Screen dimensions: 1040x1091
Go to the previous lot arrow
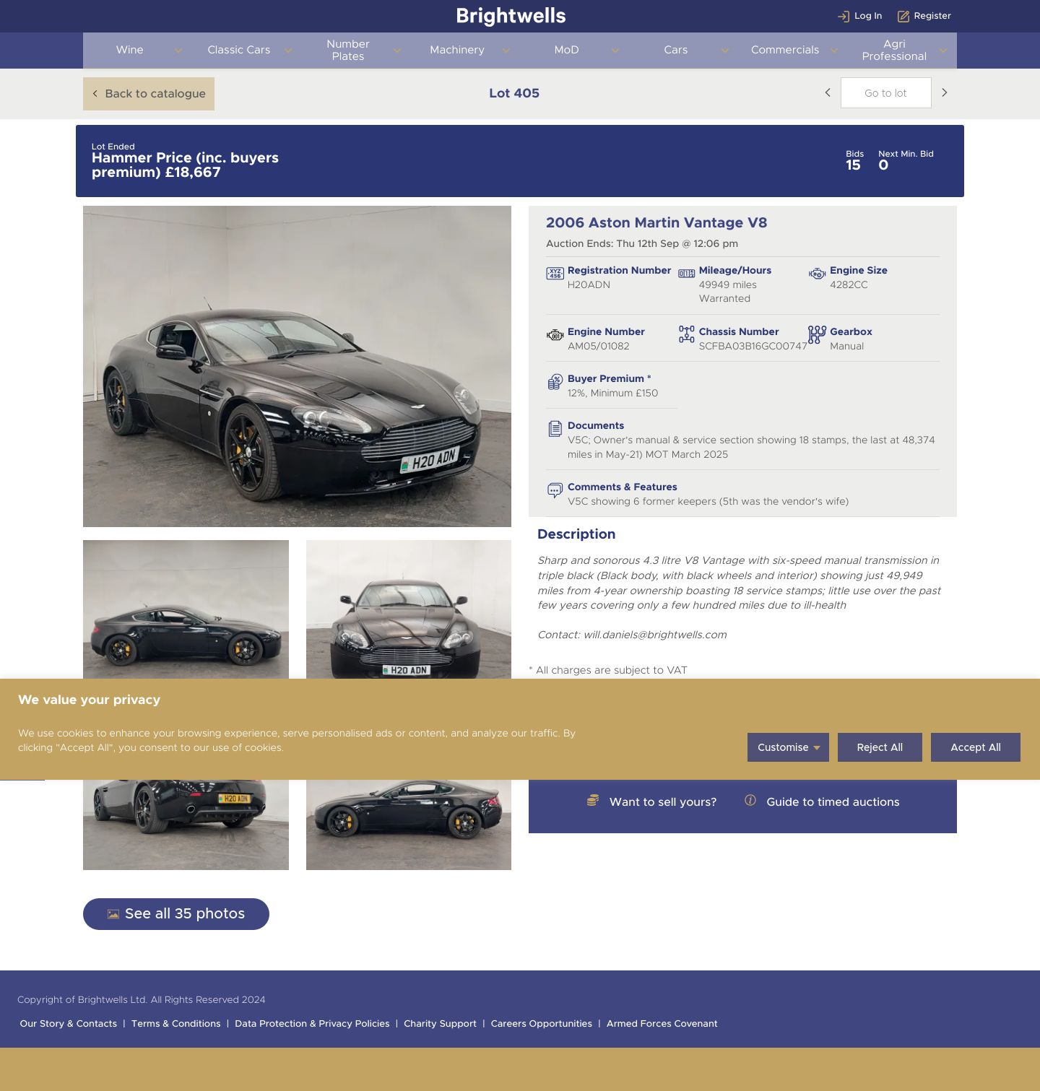pyautogui.click(x=828, y=92)
